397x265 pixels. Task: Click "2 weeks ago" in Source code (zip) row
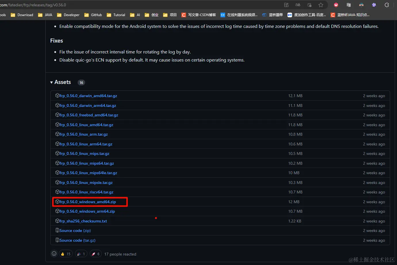374,231
